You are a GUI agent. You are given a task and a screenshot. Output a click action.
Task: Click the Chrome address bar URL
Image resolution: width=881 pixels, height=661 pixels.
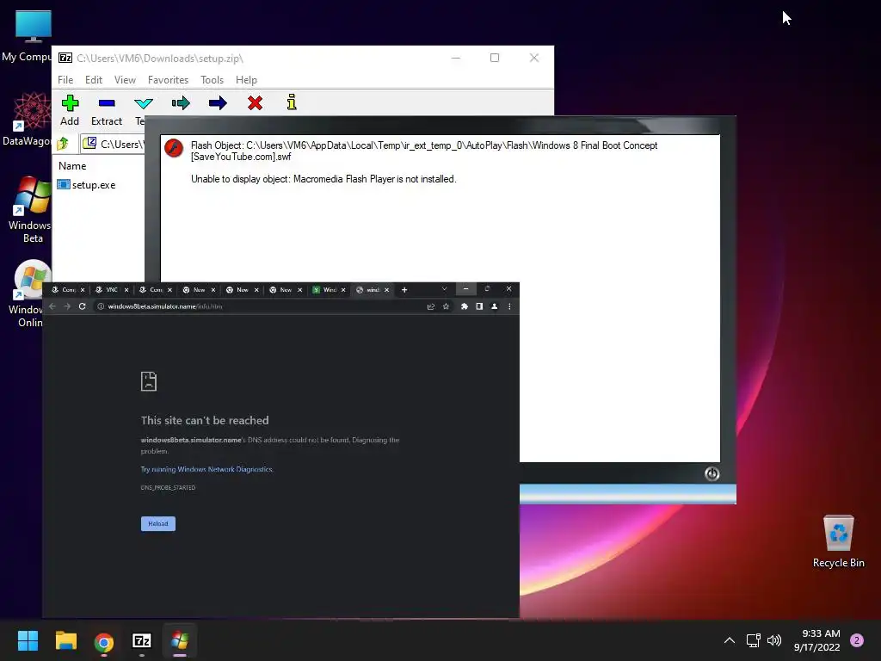[165, 306]
